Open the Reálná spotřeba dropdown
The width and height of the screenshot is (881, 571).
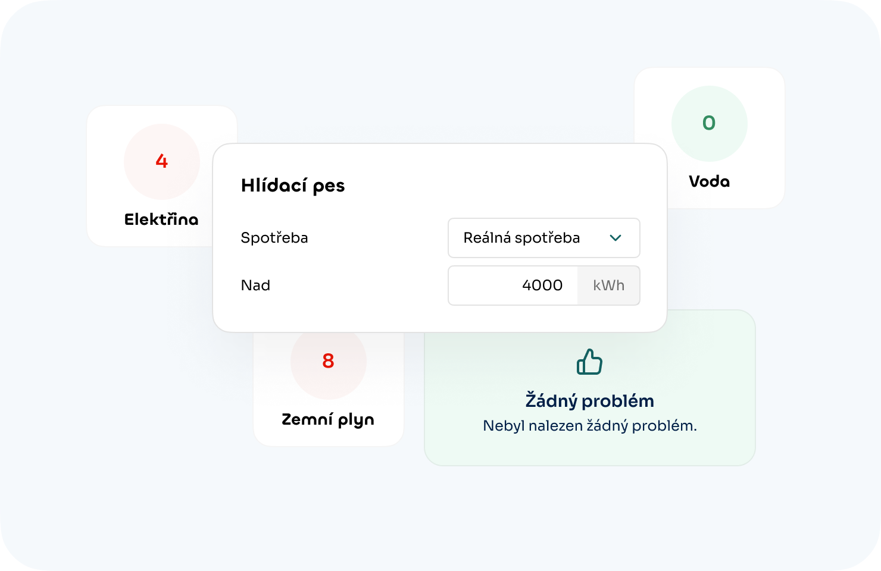[543, 238]
